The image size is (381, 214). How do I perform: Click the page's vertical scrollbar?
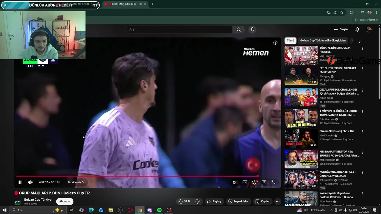pos(379,63)
